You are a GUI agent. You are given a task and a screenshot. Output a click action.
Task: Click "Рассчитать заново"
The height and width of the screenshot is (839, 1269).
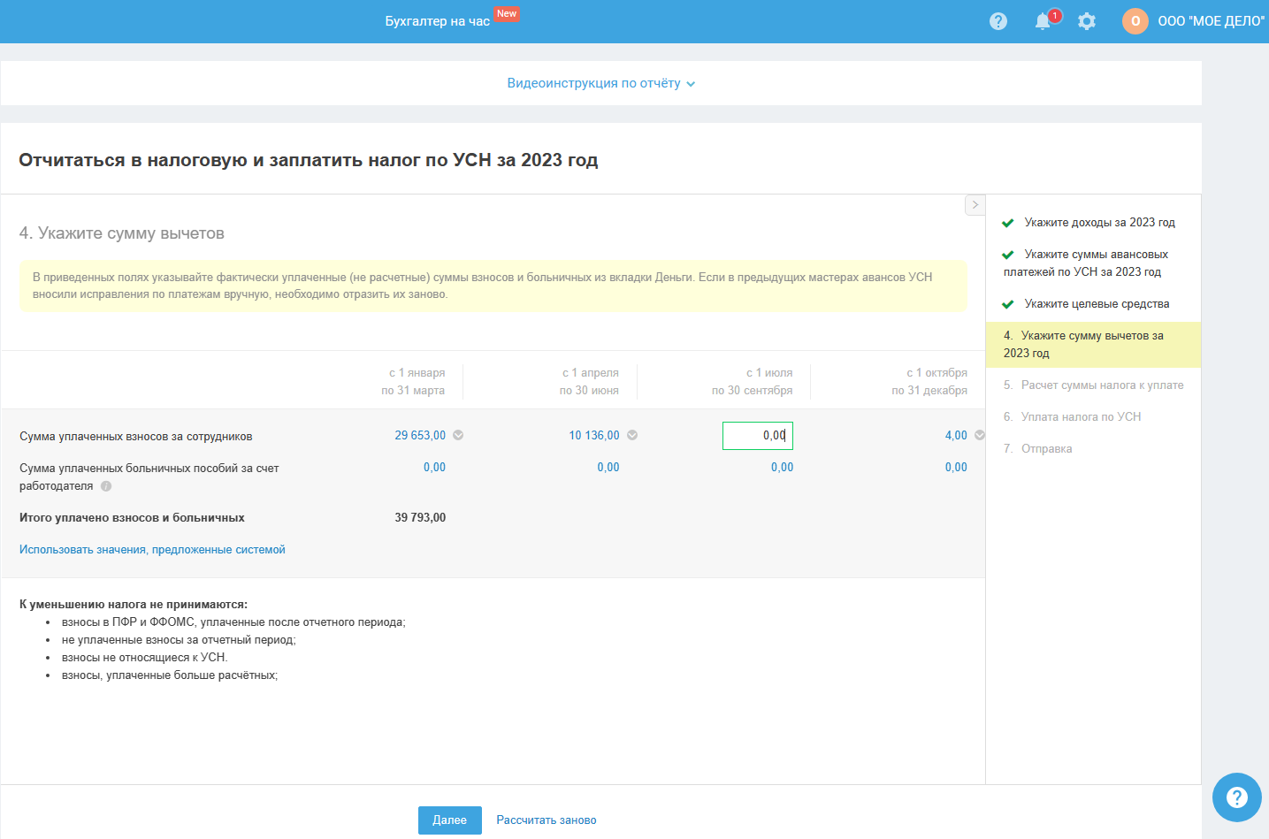pyautogui.click(x=547, y=820)
